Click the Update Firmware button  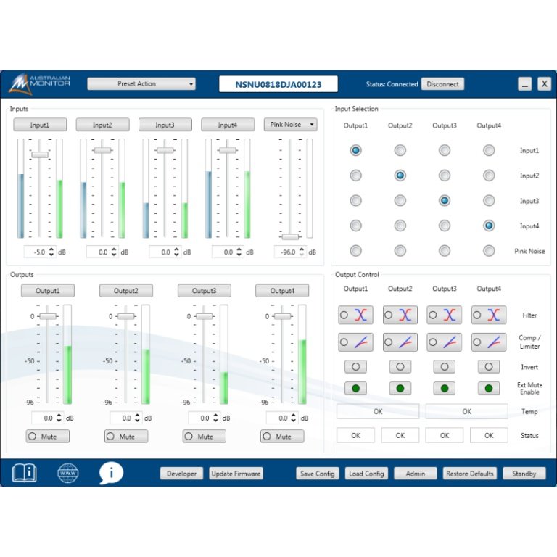[236, 474]
